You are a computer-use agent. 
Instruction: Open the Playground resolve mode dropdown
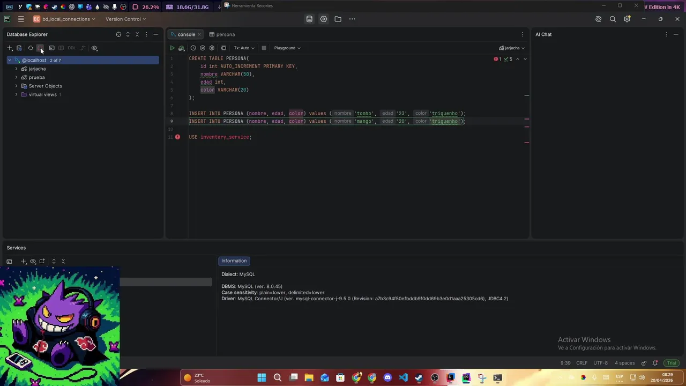tap(287, 48)
